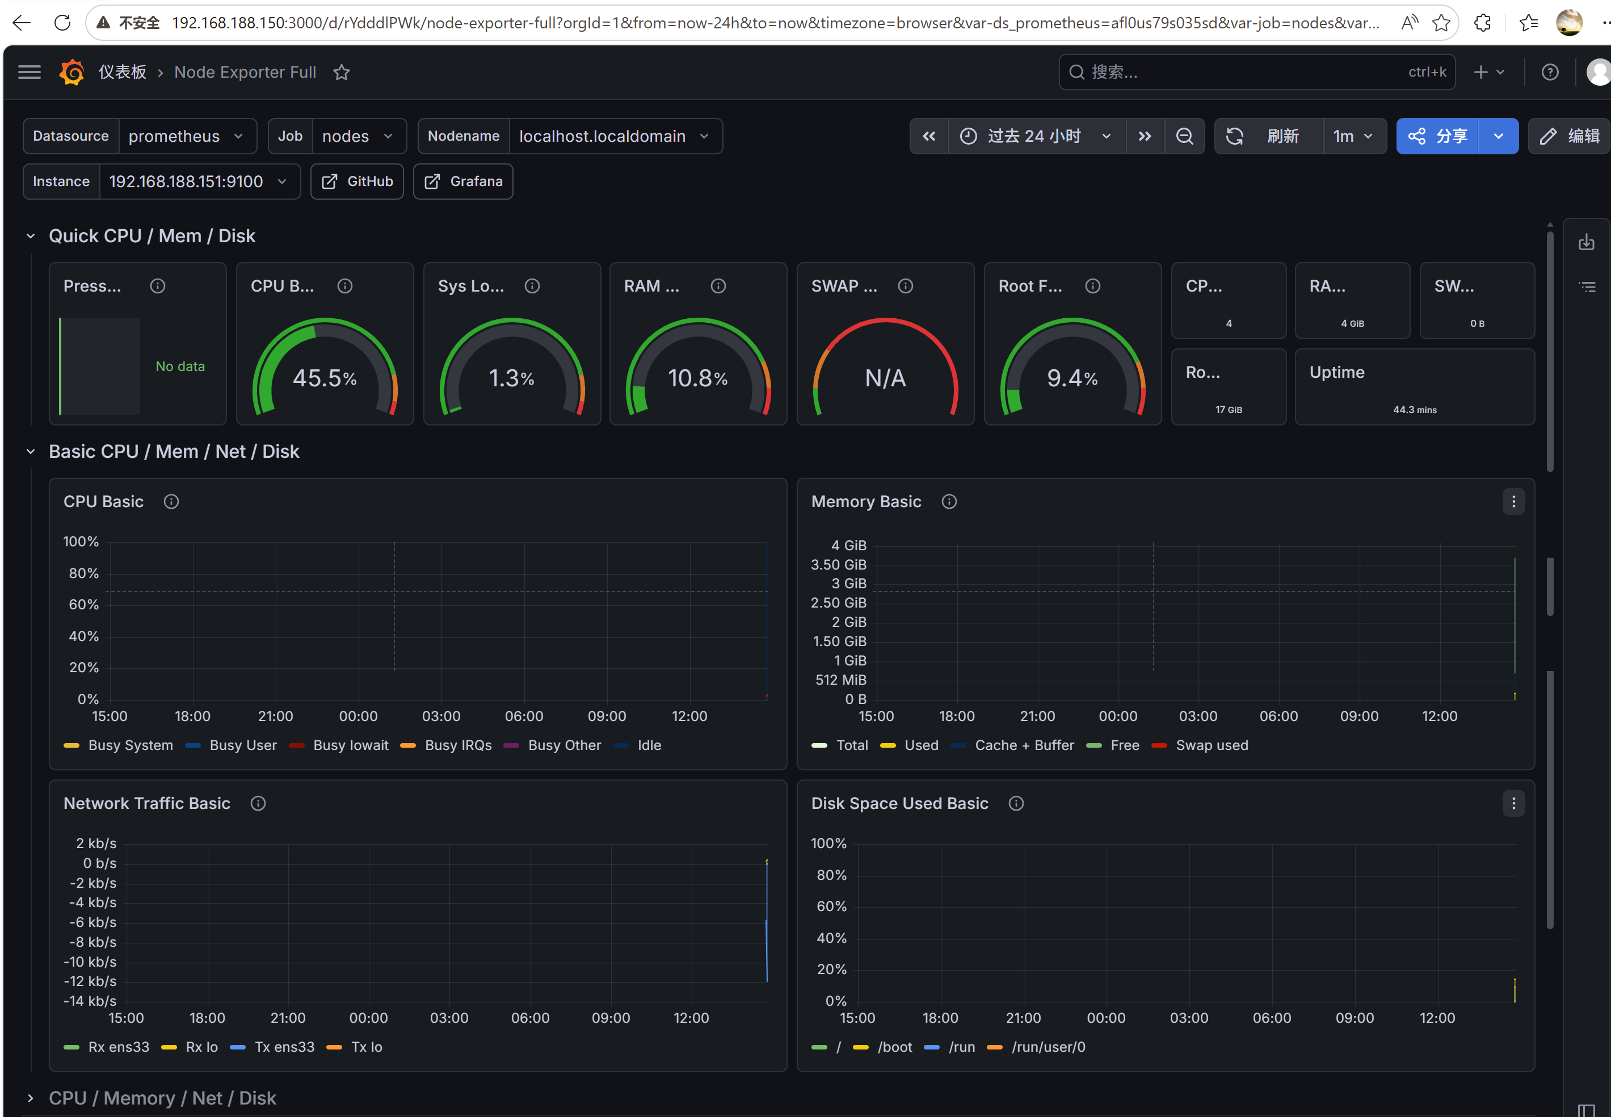Show info for the Memory Basic panel
Viewport: 1611px width, 1117px height.
click(x=949, y=502)
